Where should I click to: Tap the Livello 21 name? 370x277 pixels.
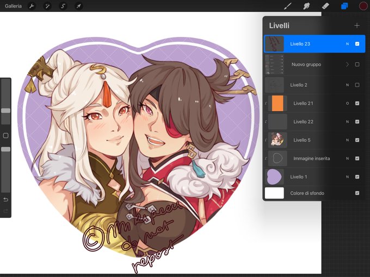[303, 103]
